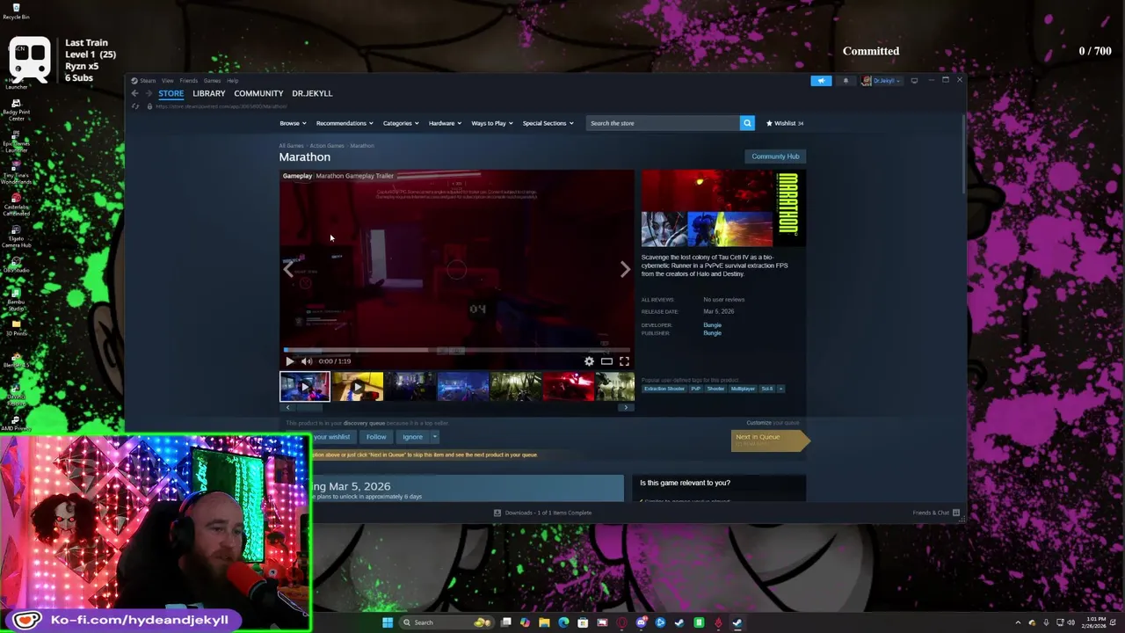This screenshot has height=633, width=1125.
Task: Open Discord from the taskbar
Action: coord(641,622)
